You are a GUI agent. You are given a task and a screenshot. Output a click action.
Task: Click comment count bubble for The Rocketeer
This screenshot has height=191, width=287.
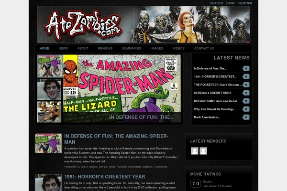coord(246,85)
